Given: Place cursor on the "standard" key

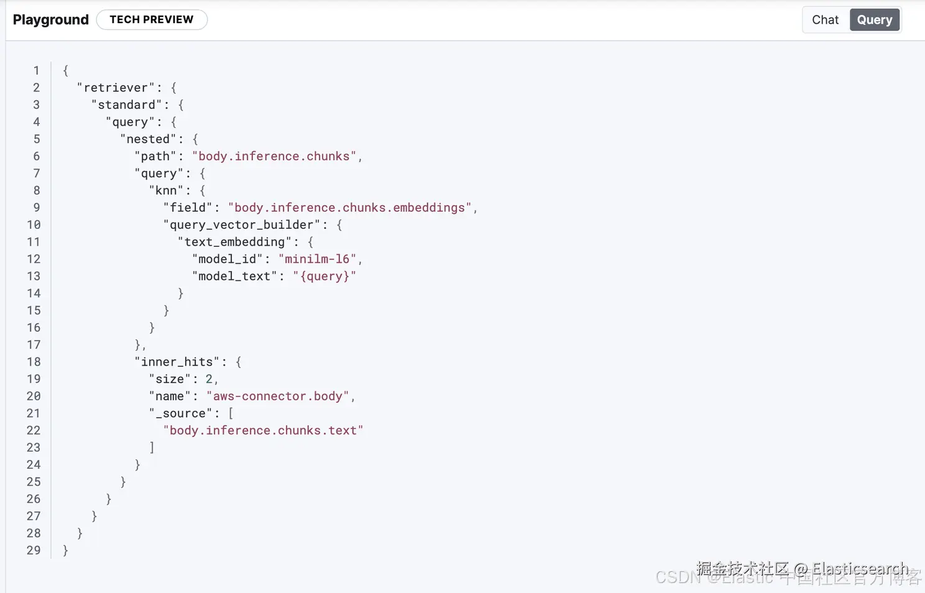Looking at the screenshot, I should pos(127,105).
